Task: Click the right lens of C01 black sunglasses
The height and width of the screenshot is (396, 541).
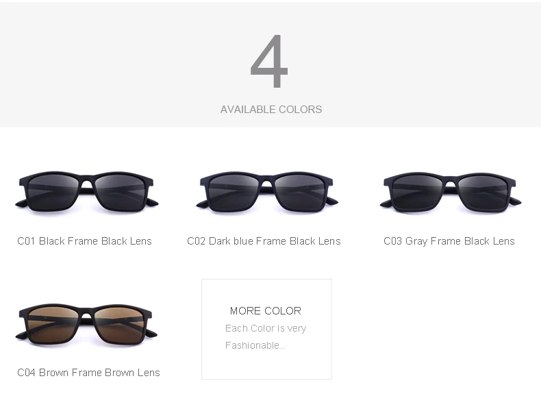Action: pyautogui.click(x=118, y=193)
